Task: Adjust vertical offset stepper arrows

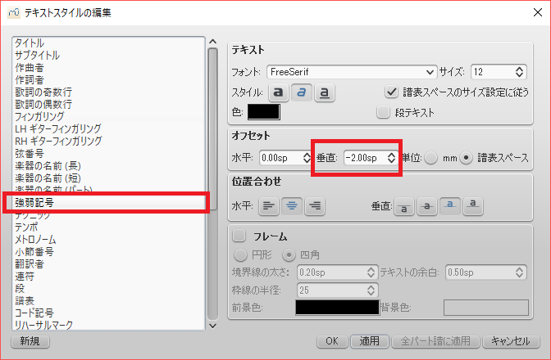Action: [x=391, y=158]
